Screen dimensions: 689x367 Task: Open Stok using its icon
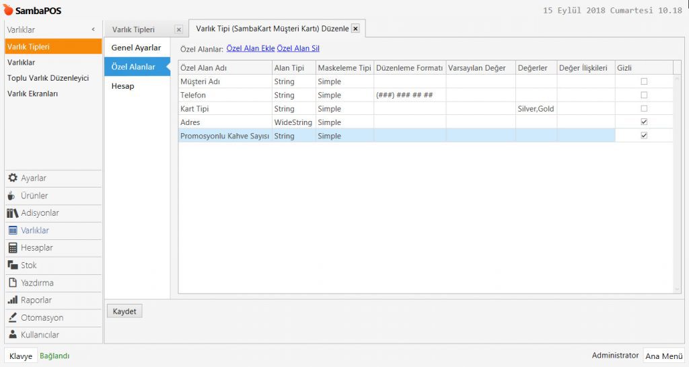[13, 266]
